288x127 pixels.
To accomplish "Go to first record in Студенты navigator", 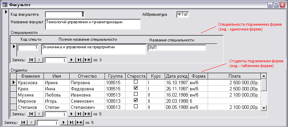I will tap(31, 114).
